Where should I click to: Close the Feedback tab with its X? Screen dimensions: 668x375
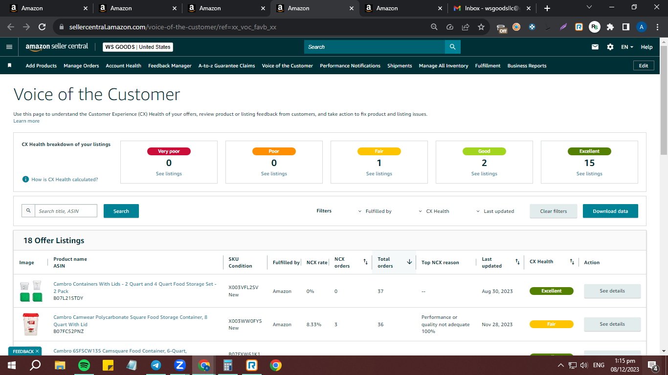point(37,351)
